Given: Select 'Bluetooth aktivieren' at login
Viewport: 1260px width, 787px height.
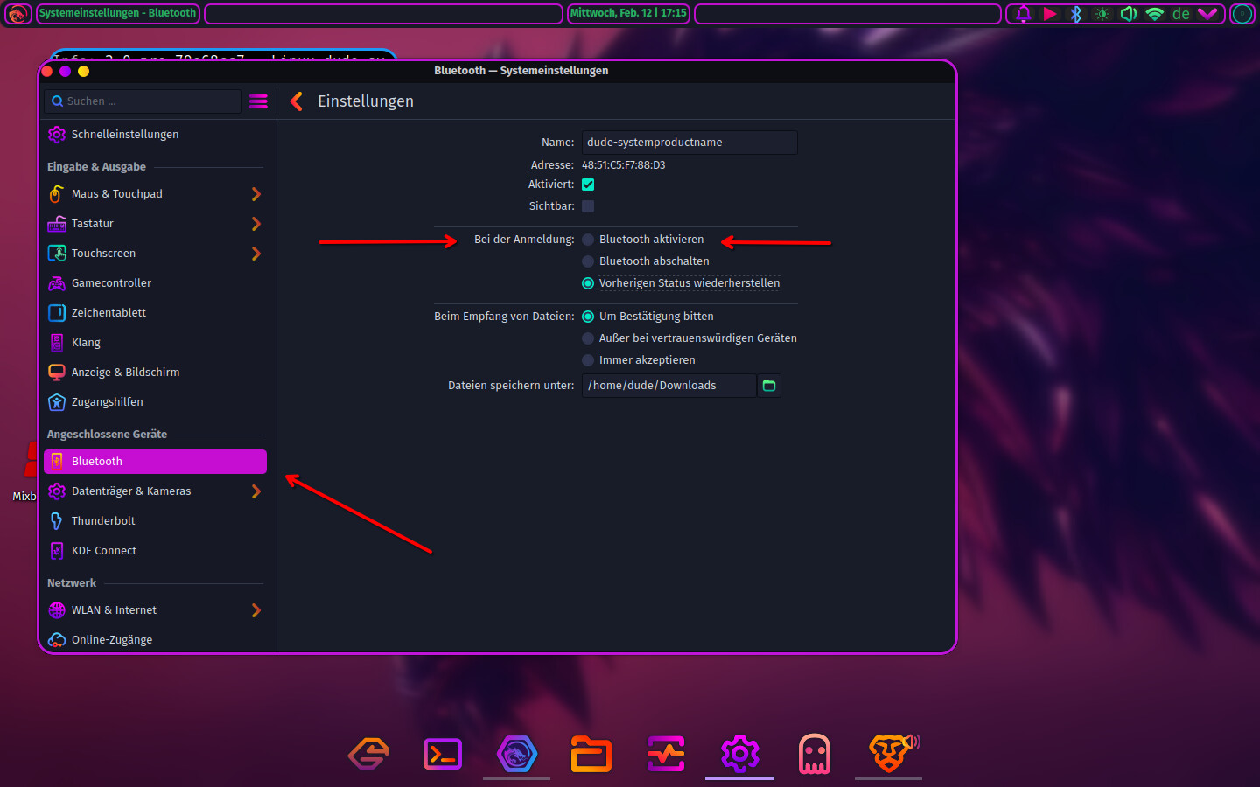Looking at the screenshot, I should [643, 240].
